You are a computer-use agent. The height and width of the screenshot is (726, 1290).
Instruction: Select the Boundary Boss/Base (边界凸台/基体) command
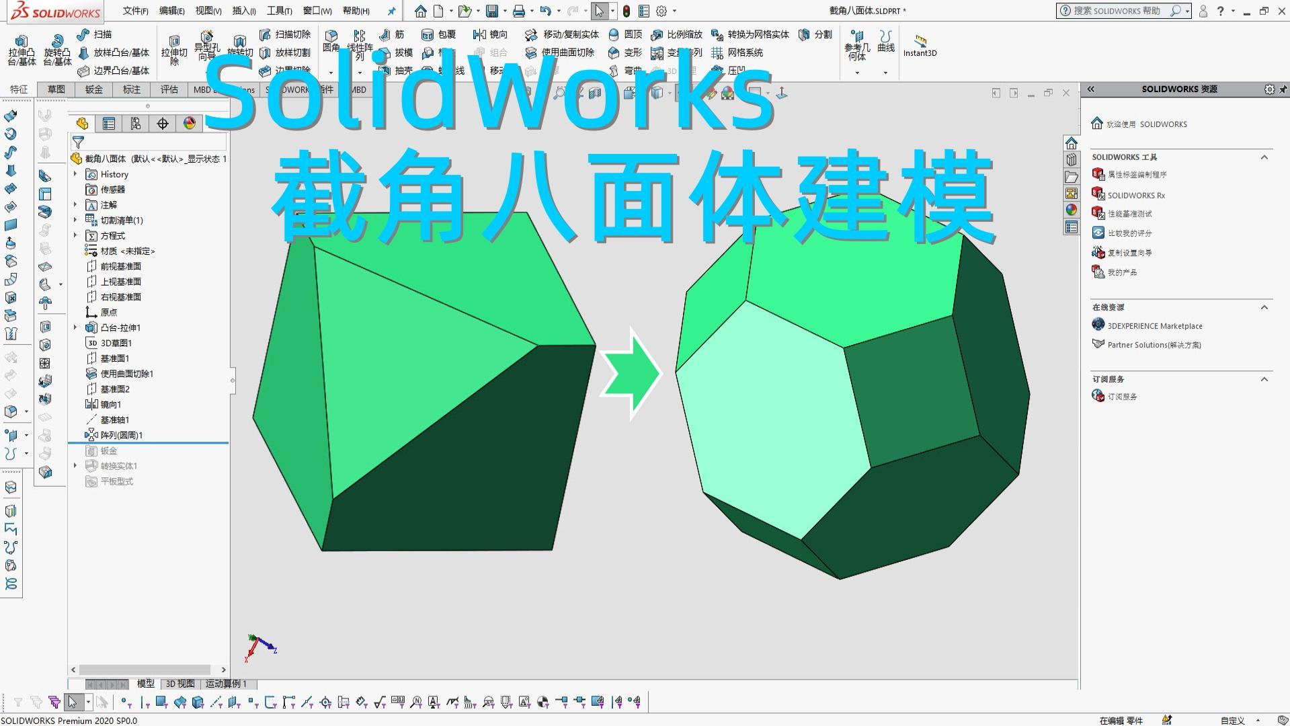(114, 71)
